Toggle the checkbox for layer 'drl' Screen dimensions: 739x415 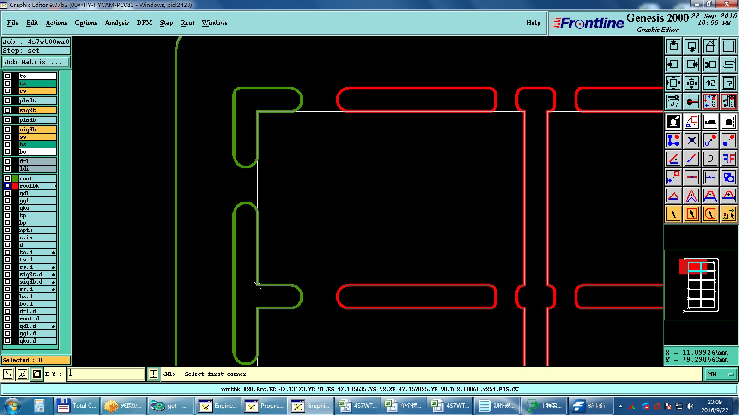click(7, 161)
